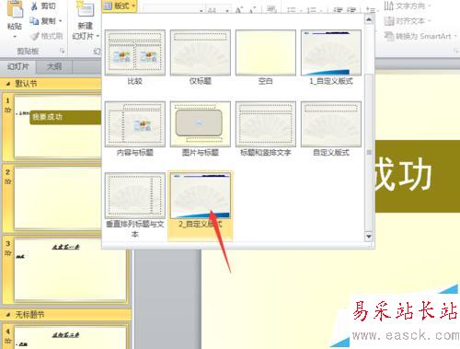The image size is (460, 349).
Task: Click the Decrease Font Size icon
Action: 252,10
